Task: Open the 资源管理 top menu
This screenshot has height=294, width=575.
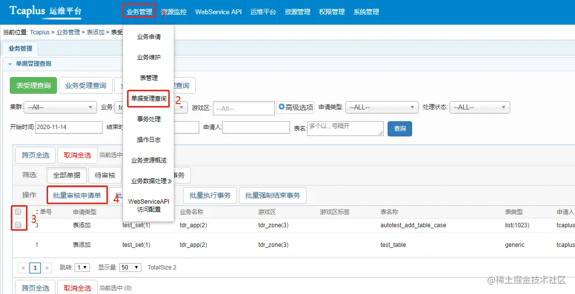Action: 297,12
